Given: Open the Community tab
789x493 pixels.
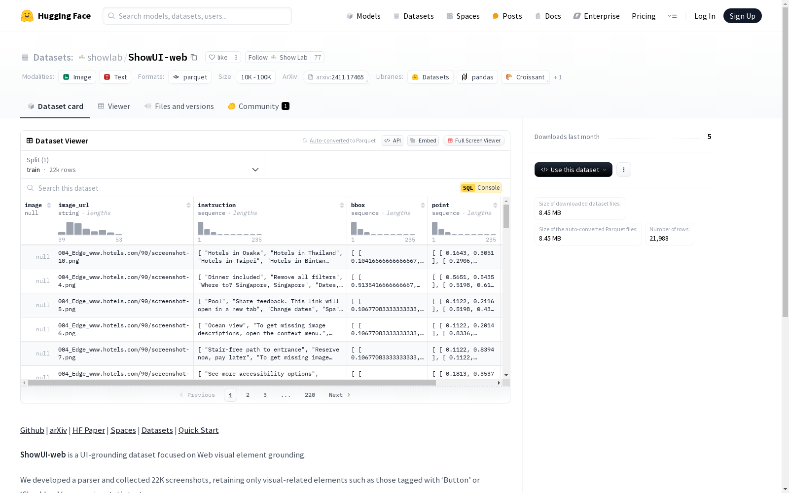Looking at the screenshot, I should click(x=258, y=106).
